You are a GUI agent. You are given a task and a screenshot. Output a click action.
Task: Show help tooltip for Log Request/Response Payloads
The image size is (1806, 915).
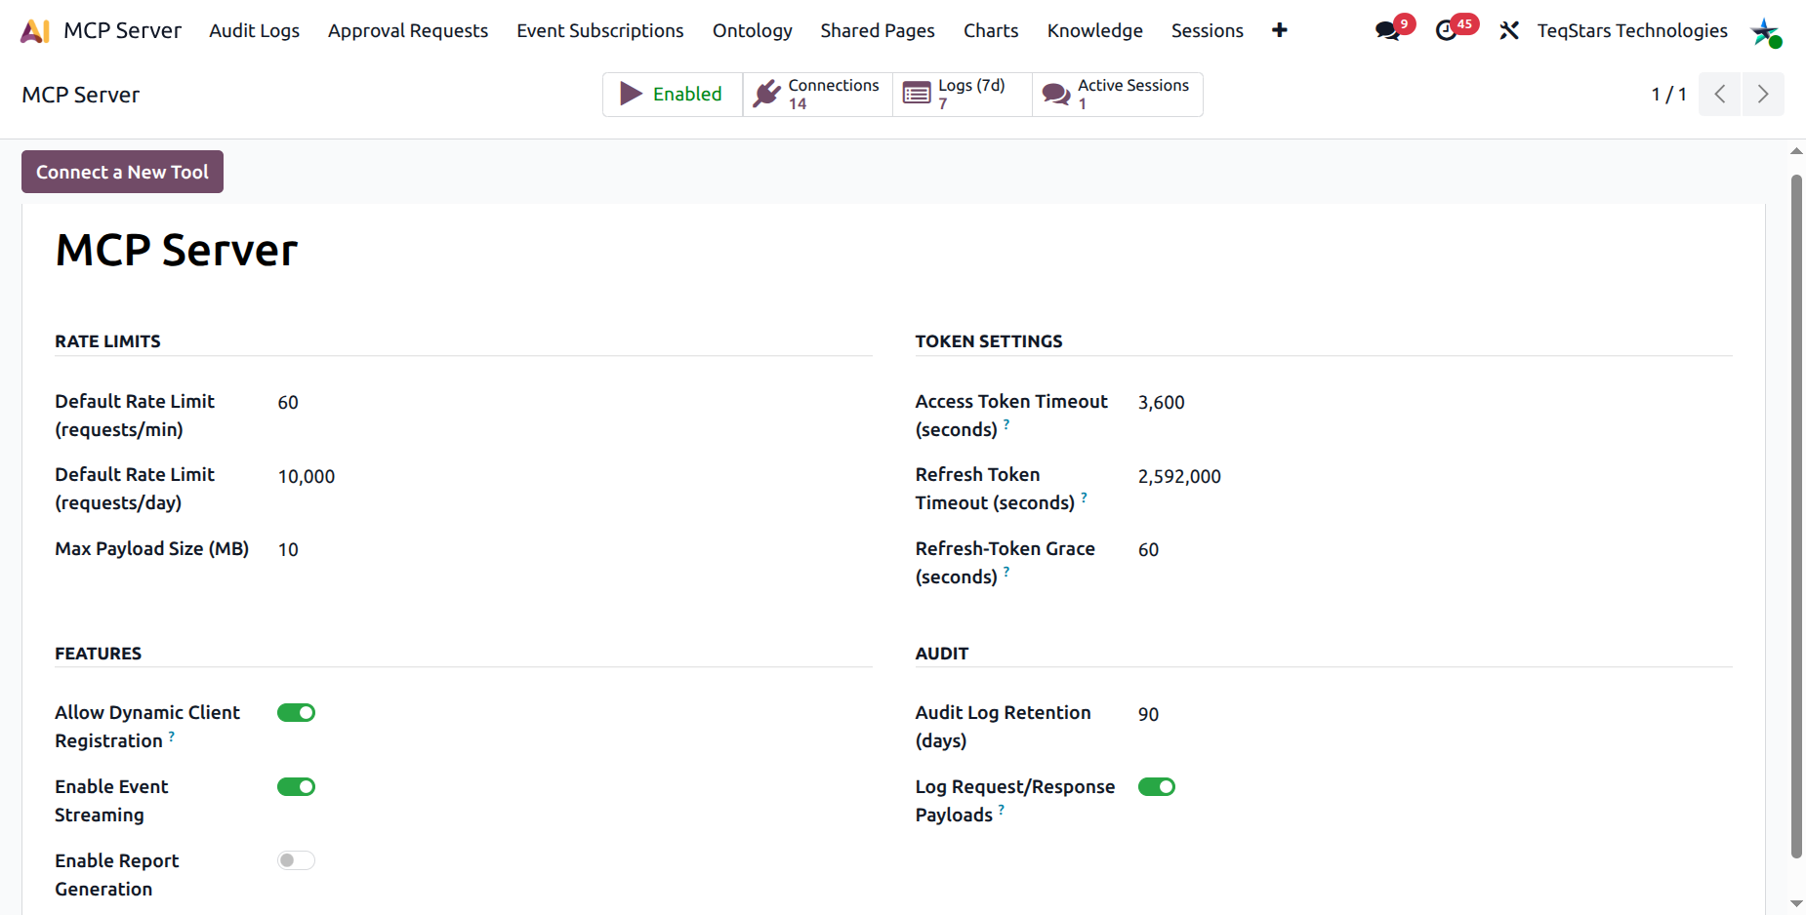tap(1002, 810)
